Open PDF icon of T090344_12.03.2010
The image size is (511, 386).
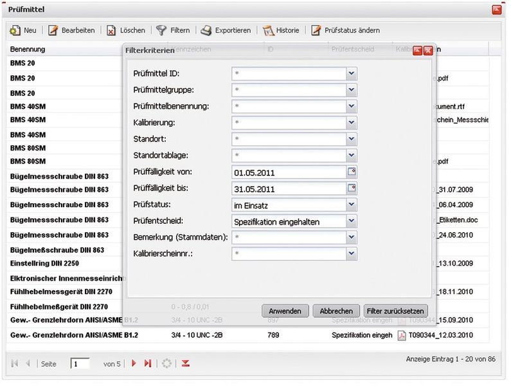pyautogui.click(x=402, y=335)
